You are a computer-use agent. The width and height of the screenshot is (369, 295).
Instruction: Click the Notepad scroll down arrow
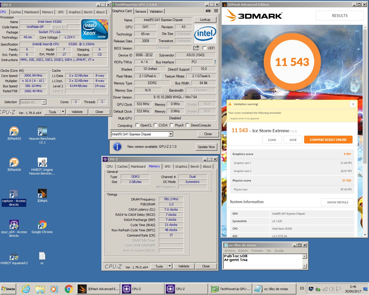(305, 266)
